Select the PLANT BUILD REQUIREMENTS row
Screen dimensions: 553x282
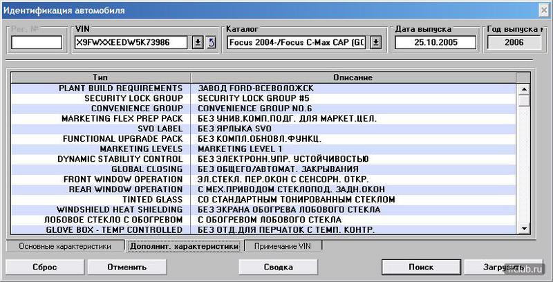tap(263, 88)
